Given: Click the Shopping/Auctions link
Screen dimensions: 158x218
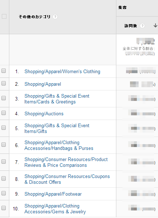Looking at the screenshot, I should (x=44, y=114).
